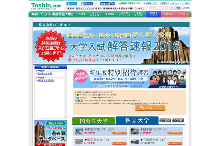The width and height of the screenshot is (220, 146).
Task: Click 日本医科大学 orange 大学案内 button
Action: coord(175,133)
